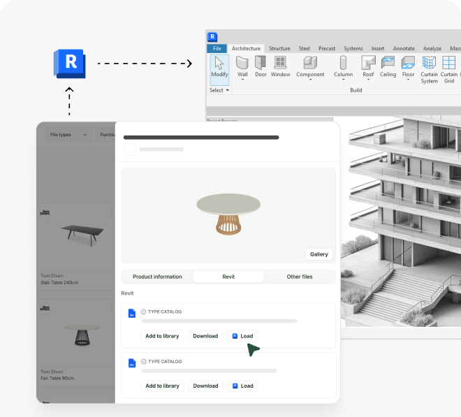Select the Floor tool
The height and width of the screenshot is (417, 461).
408,67
